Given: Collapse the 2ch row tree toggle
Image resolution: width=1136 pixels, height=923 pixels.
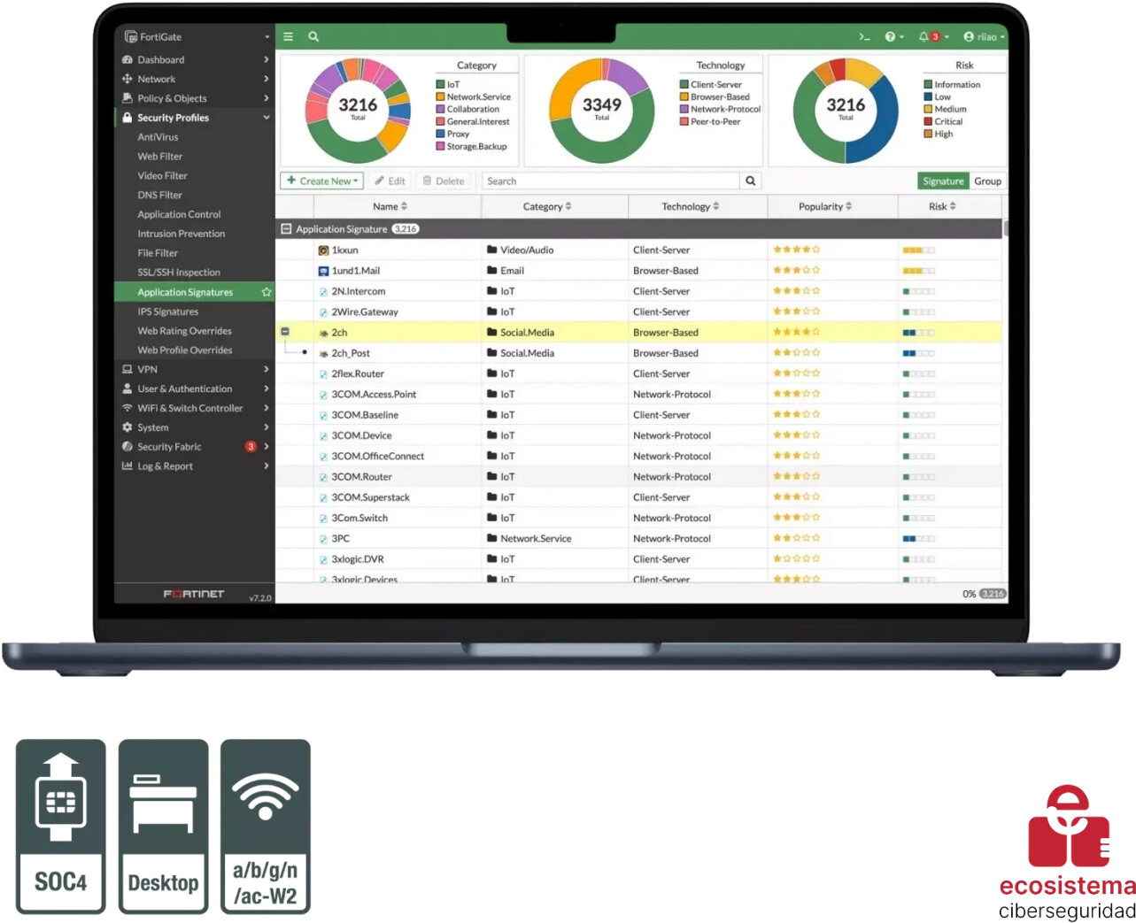Looking at the screenshot, I should (285, 332).
